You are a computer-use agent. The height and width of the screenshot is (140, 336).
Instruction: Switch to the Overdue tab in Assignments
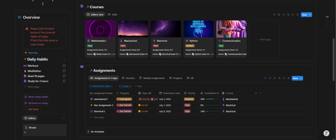click(128, 78)
